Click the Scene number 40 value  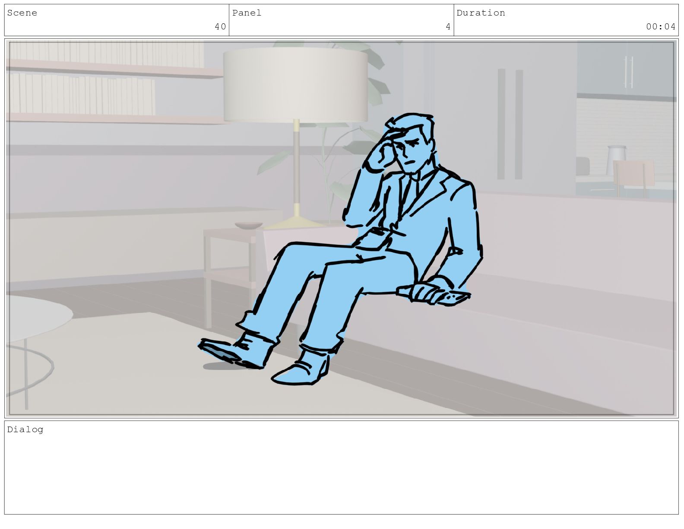(220, 27)
